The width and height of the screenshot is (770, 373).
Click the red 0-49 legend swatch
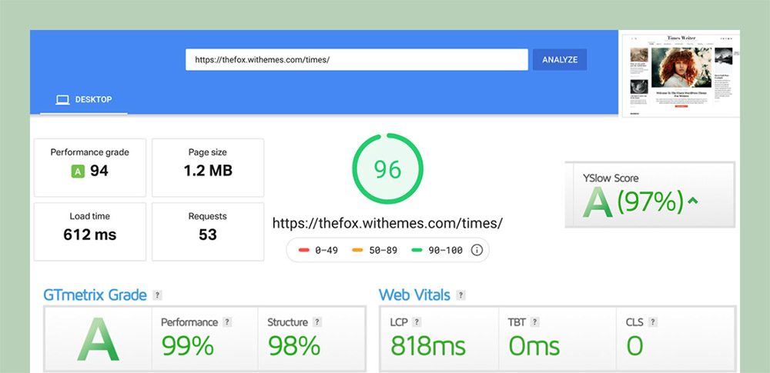pyautogui.click(x=303, y=250)
